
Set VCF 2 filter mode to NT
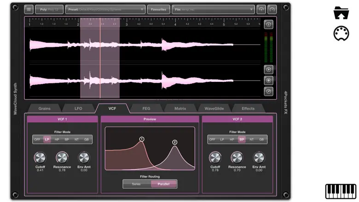click(x=251, y=139)
